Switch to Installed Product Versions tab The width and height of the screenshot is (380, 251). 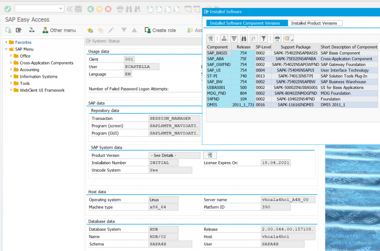315,23
